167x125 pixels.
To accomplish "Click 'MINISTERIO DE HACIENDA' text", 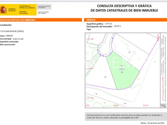I will [24, 13].
